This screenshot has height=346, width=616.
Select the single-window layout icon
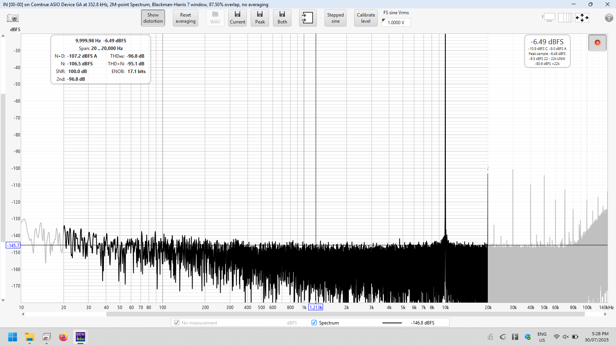[549, 18]
